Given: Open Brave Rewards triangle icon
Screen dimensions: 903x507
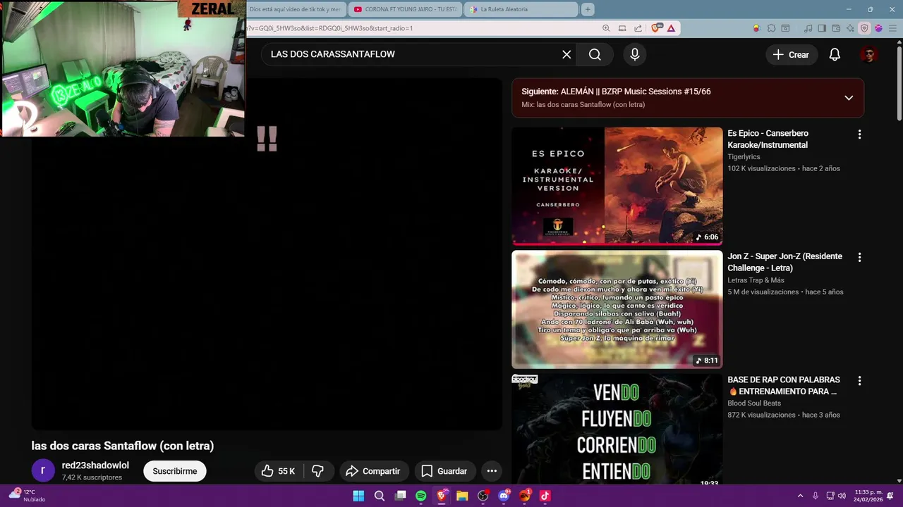Looking at the screenshot, I should (x=671, y=28).
